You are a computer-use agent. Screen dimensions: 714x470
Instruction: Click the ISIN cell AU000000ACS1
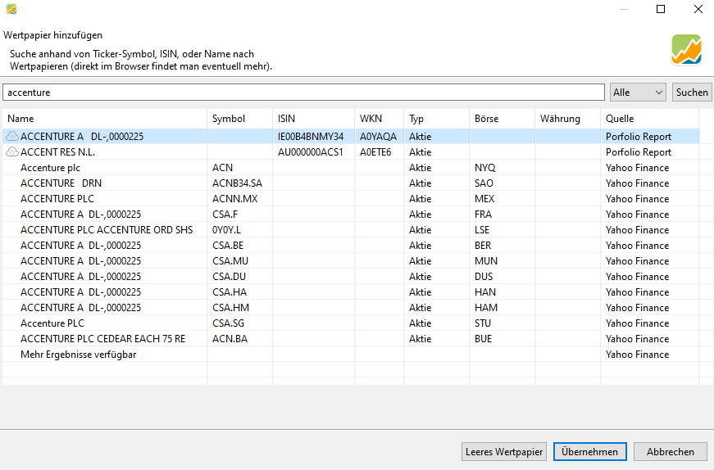[310, 152]
